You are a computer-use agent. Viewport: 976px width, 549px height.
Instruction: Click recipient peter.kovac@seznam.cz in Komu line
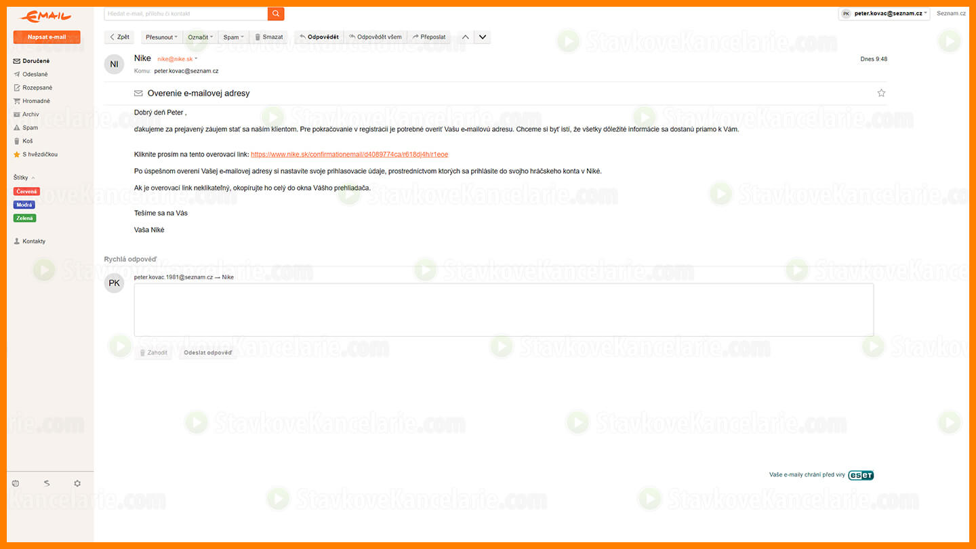(x=186, y=71)
